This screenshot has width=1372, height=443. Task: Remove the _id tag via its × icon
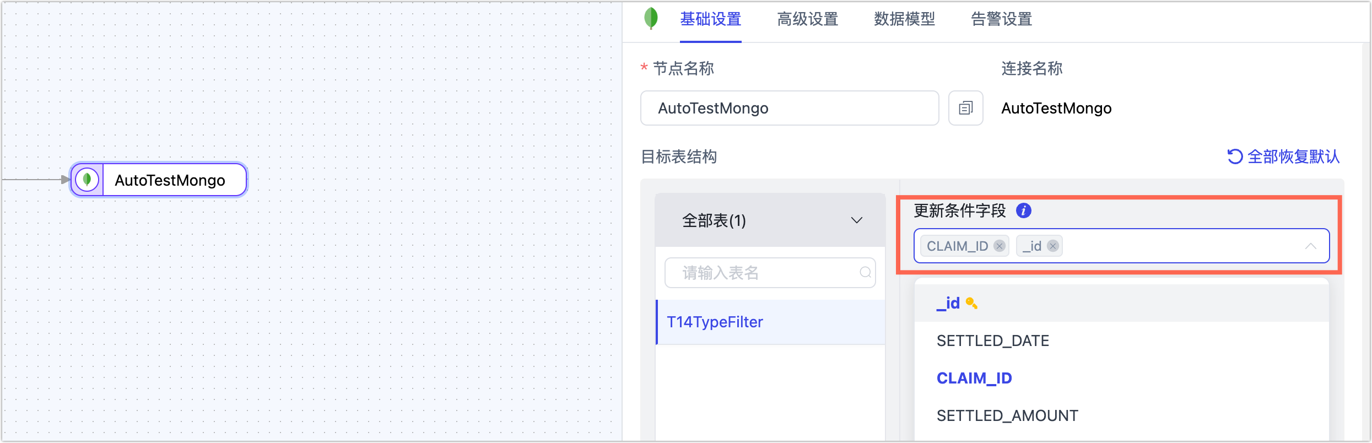pos(1054,246)
